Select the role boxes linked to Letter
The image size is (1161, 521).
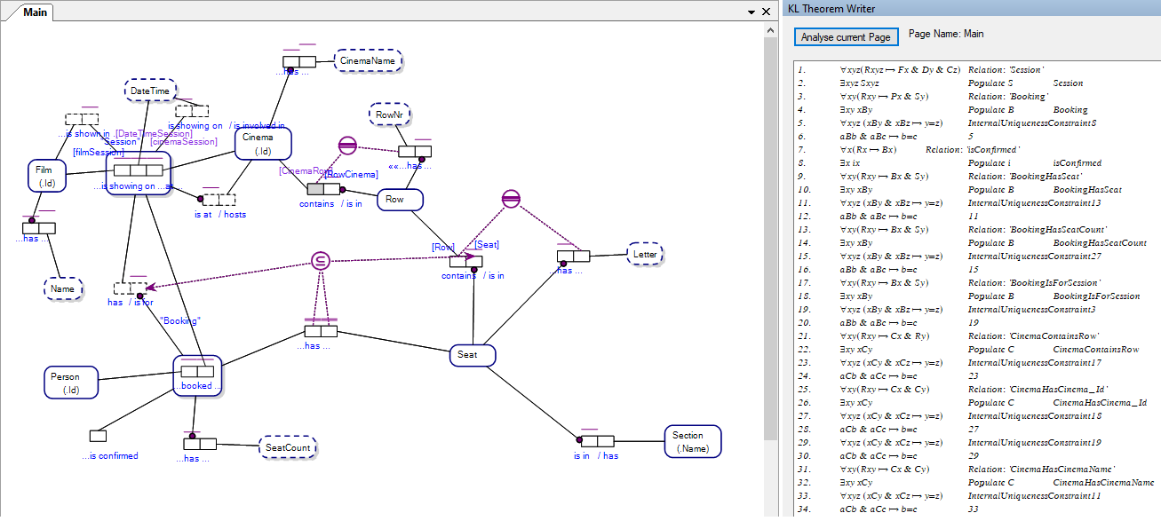[x=573, y=257]
